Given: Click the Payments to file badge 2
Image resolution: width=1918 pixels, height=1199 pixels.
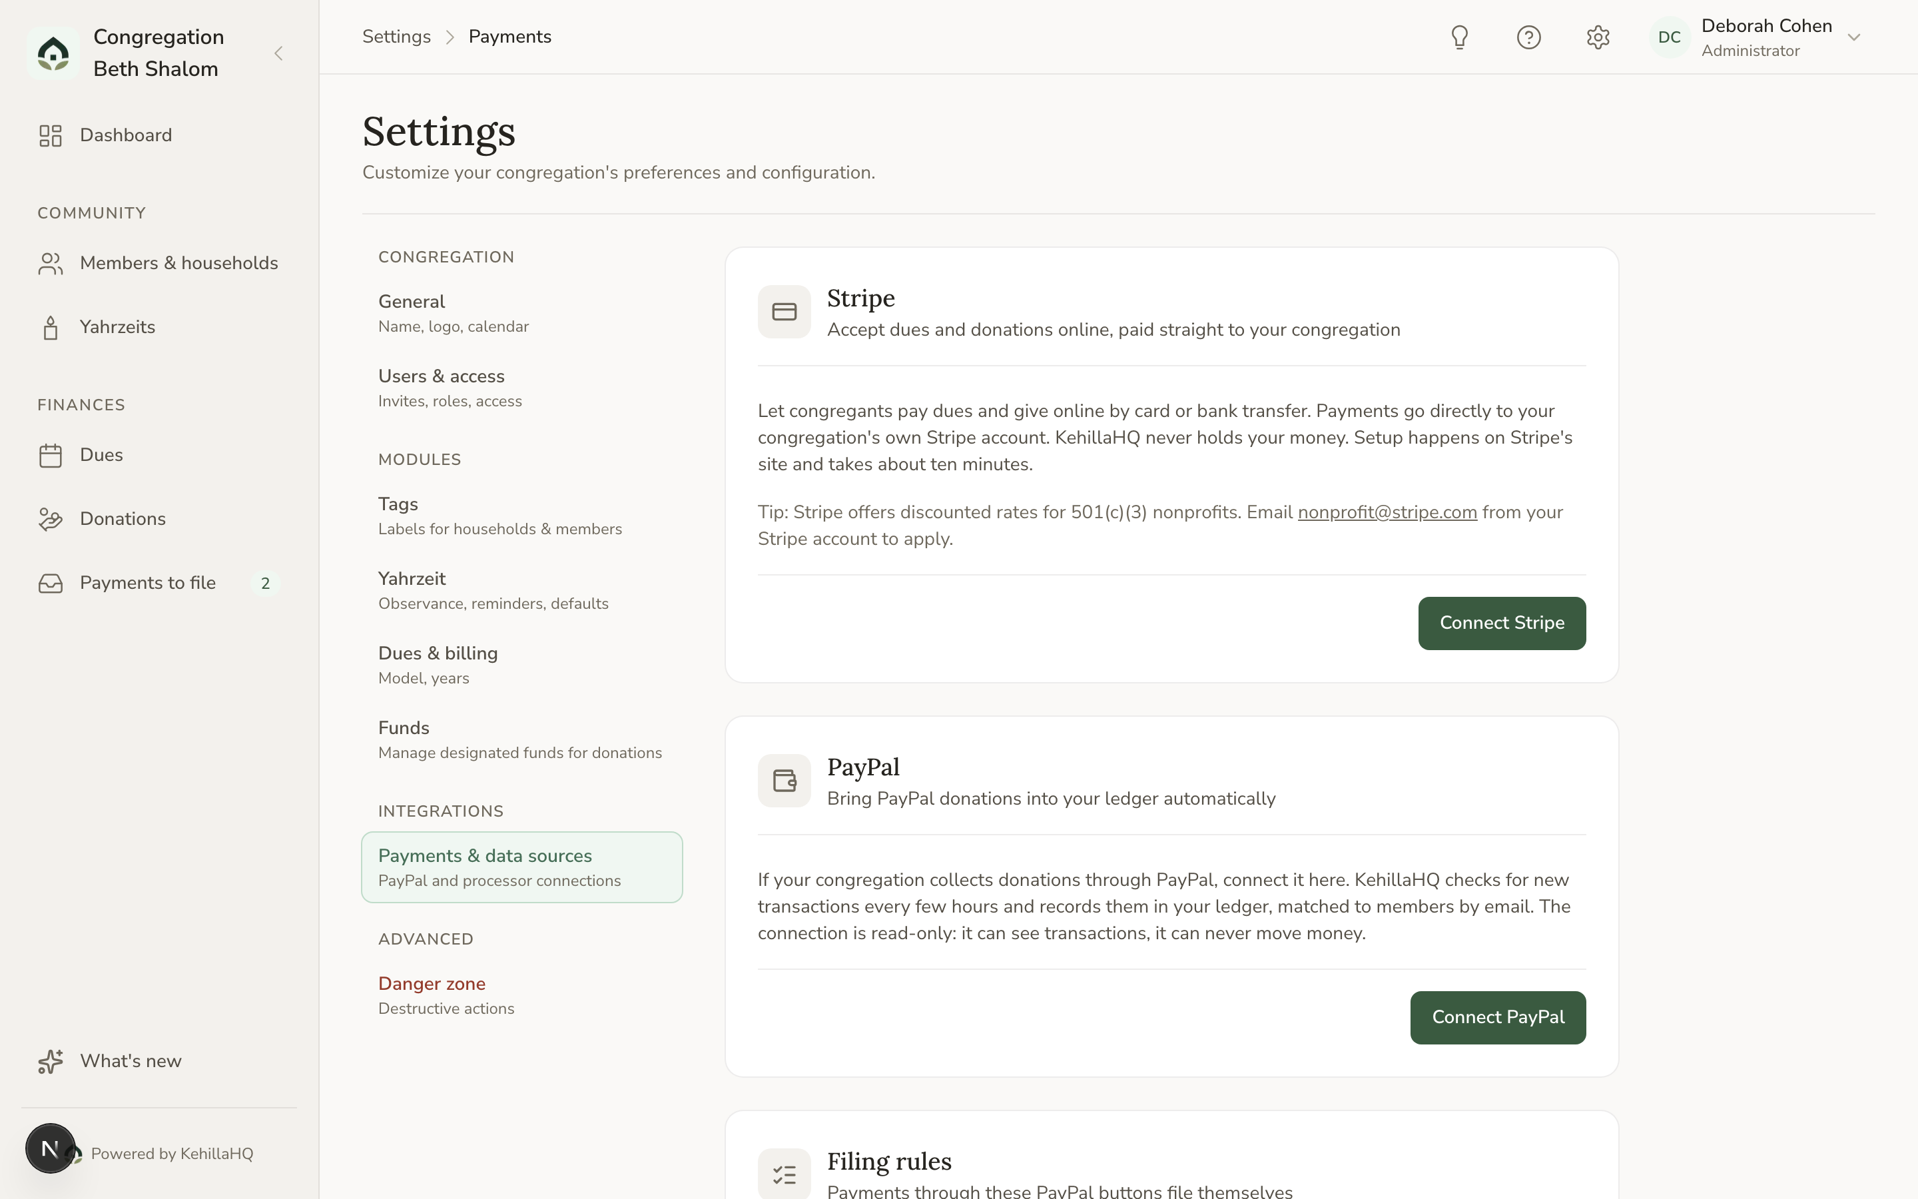Looking at the screenshot, I should pos(266,584).
